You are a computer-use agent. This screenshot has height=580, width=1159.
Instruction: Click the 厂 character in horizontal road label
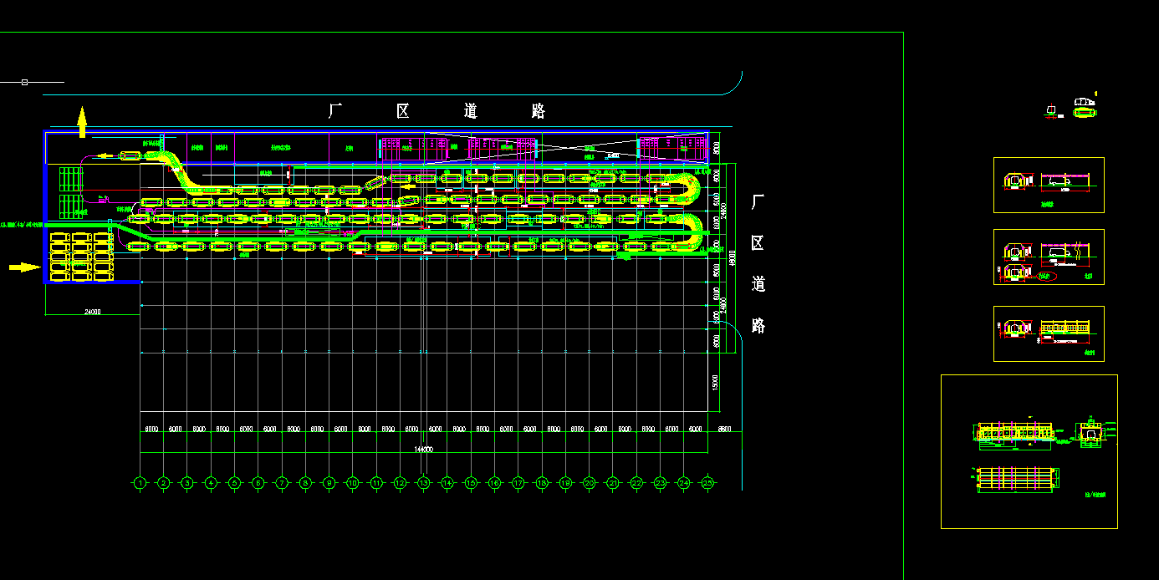[x=335, y=111]
